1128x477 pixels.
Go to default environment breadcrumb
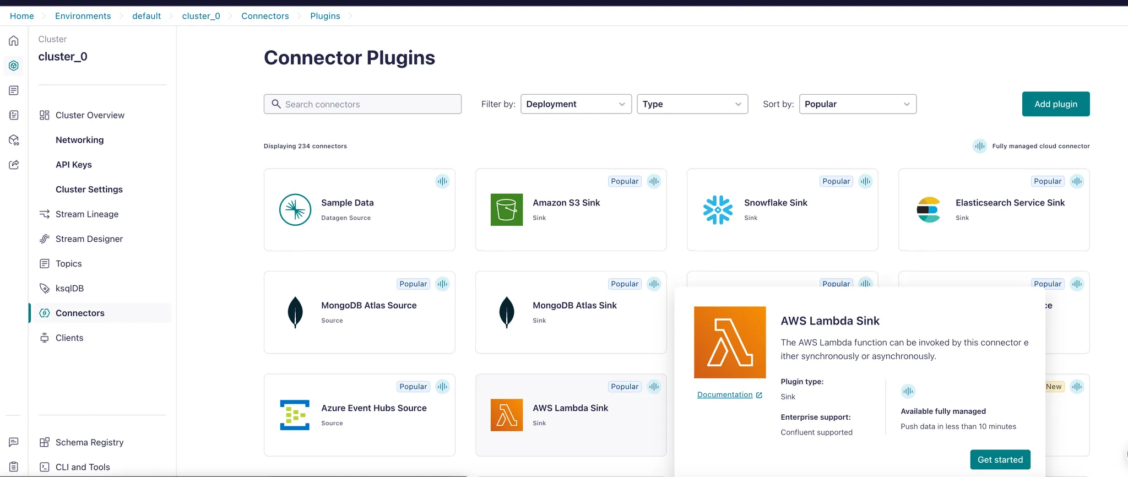tap(147, 16)
